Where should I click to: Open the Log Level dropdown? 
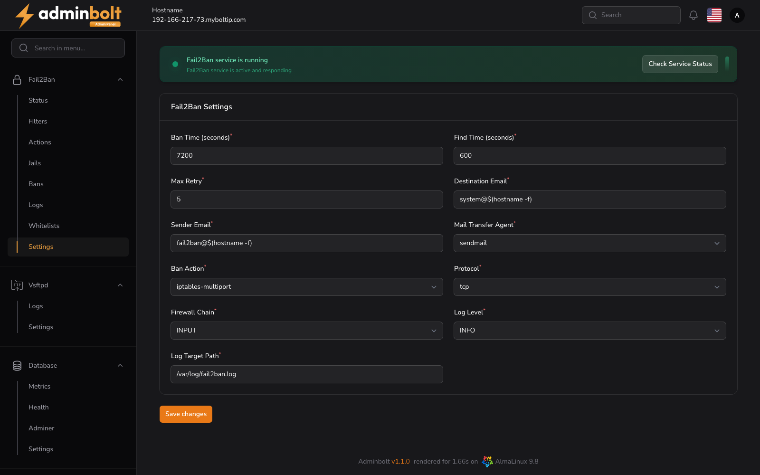click(x=590, y=331)
